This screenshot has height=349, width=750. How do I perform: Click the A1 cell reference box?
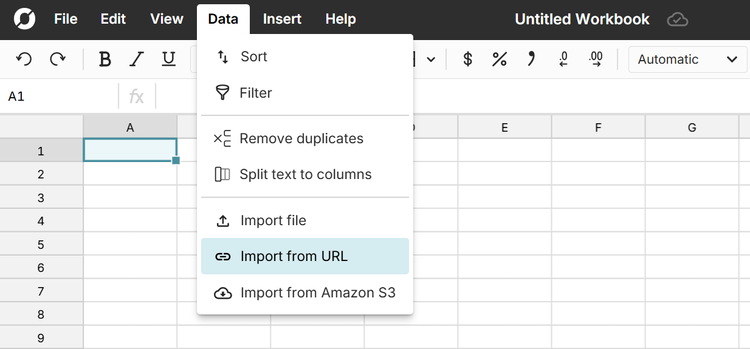(59, 96)
